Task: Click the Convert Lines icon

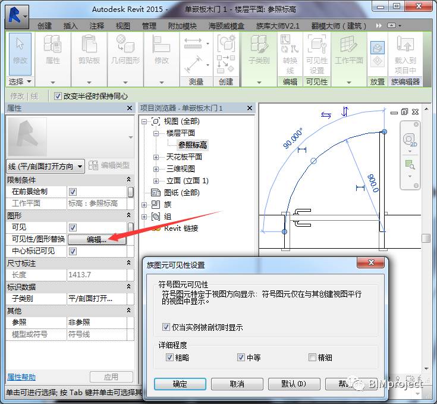Action: (x=290, y=44)
